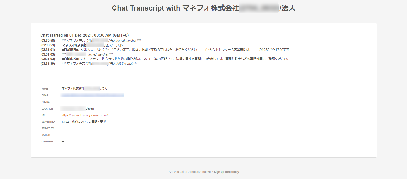This screenshot has width=408, height=179.
Task: Click the "Chat Transcript with" page heading
Action: point(203,8)
